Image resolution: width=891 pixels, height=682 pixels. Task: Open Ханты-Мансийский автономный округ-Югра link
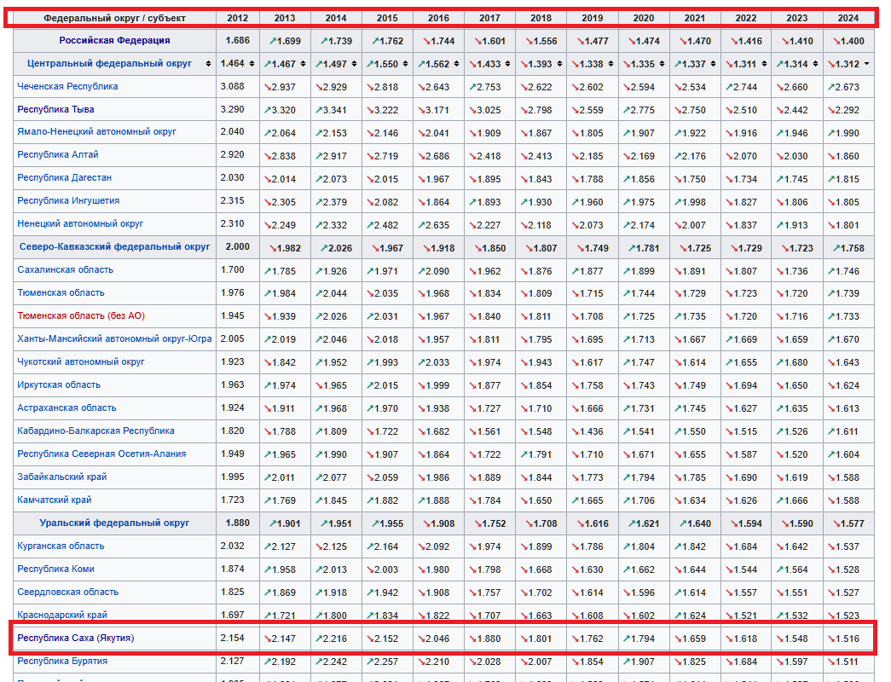[114, 338]
